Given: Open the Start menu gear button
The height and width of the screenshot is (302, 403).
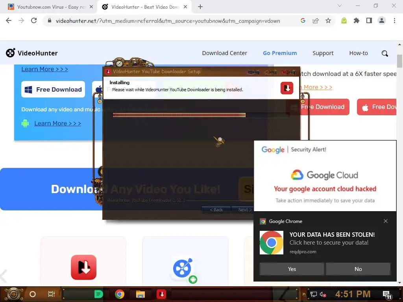Looking at the screenshot, I should point(13,294).
